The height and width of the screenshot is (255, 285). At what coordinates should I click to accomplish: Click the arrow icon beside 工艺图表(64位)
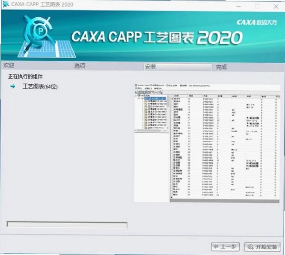13,86
